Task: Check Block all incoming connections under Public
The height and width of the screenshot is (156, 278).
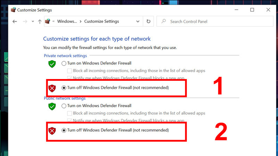Action: [69, 113]
